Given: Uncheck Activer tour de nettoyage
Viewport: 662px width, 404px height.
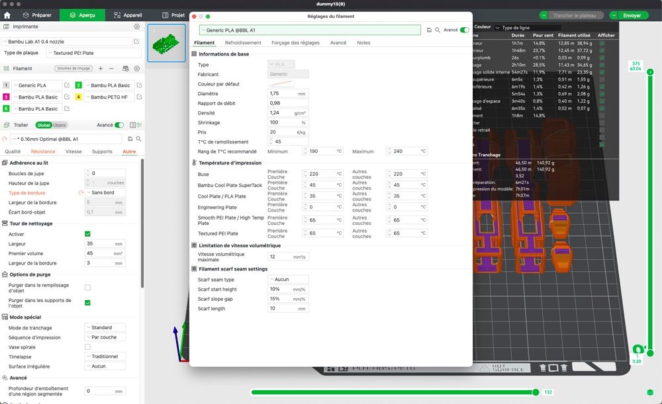Looking at the screenshot, I should click(87, 234).
